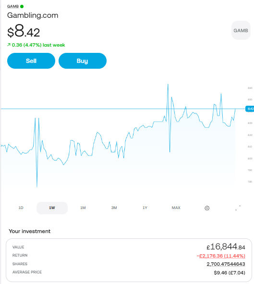The width and height of the screenshot is (254, 284).
Task: Click the 0.36 (4.47%) last week text
Action: click(38, 45)
